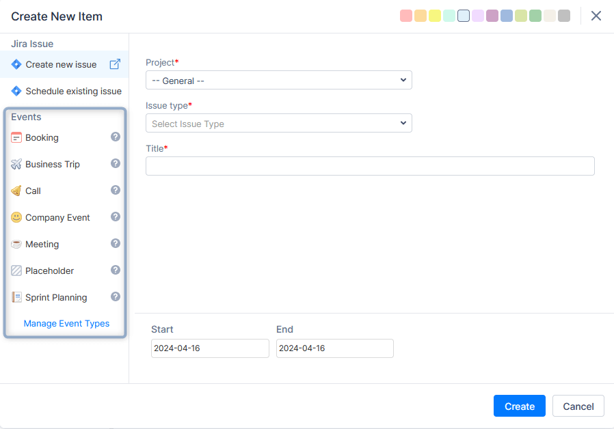Select Schedule existing issue option
The image size is (614, 429).
(x=73, y=91)
